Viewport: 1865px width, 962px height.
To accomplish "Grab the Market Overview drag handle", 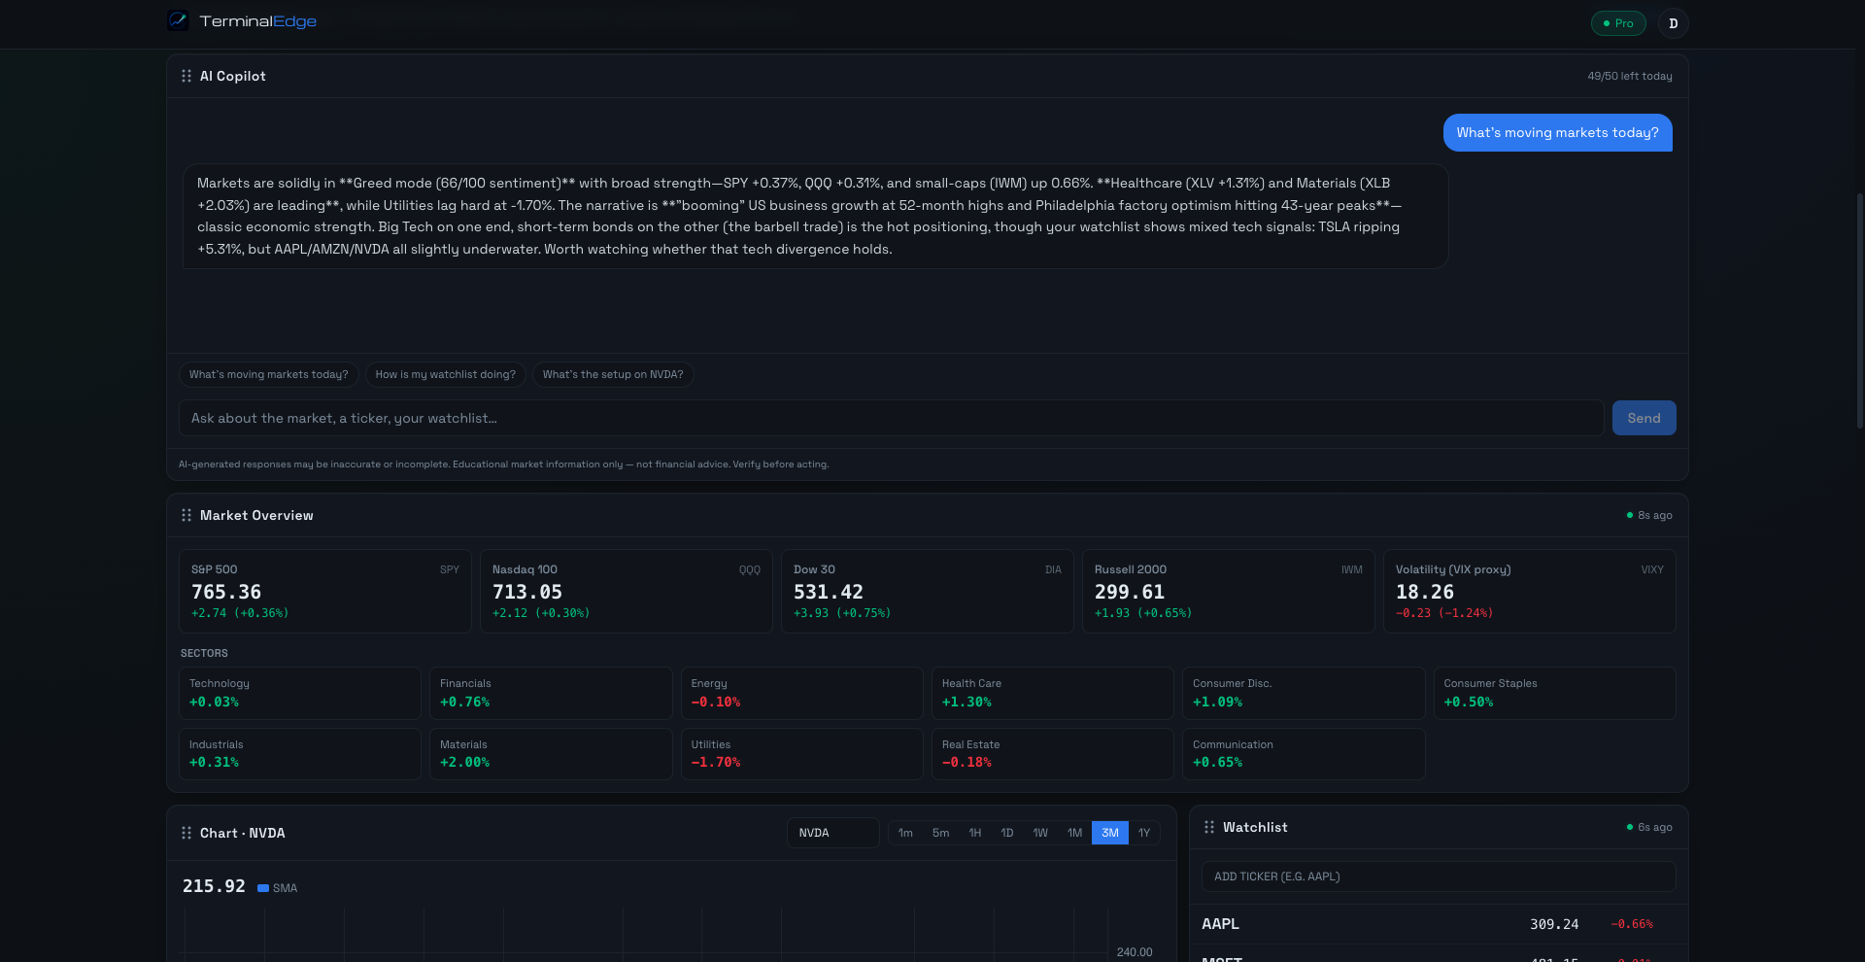I will coord(186,515).
